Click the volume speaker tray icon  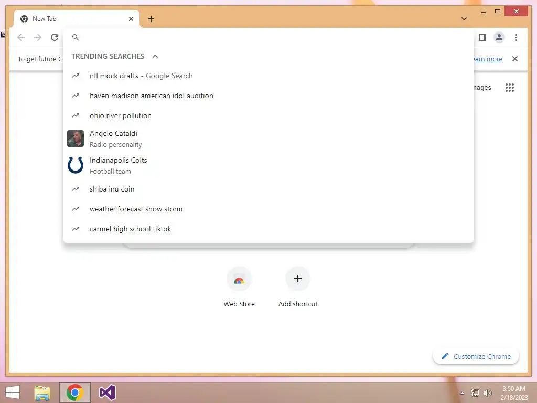(x=487, y=393)
